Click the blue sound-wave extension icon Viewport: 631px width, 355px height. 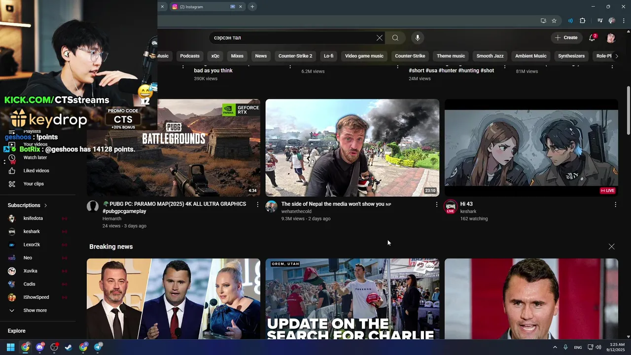[570, 21]
